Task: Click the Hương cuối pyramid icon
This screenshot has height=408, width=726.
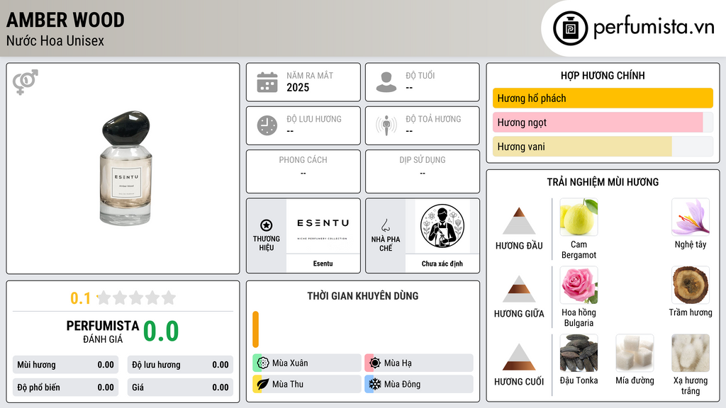Action: pos(519,357)
